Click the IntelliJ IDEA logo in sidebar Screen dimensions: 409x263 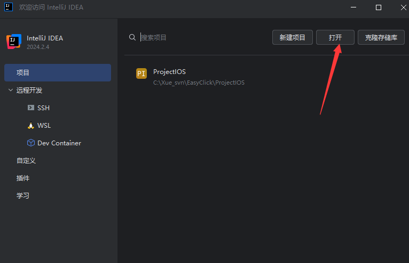[13, 42]
